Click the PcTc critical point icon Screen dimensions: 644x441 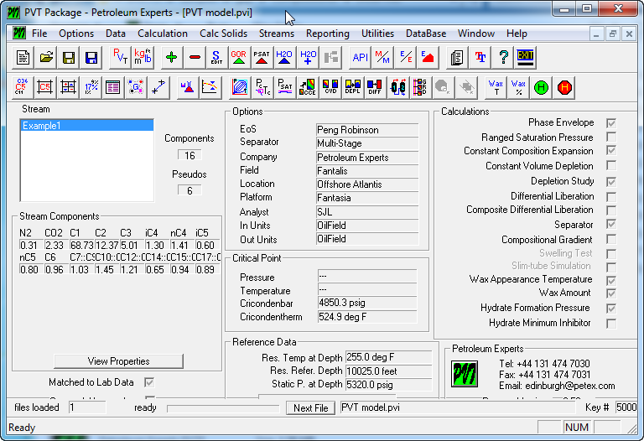click(262, 87)
